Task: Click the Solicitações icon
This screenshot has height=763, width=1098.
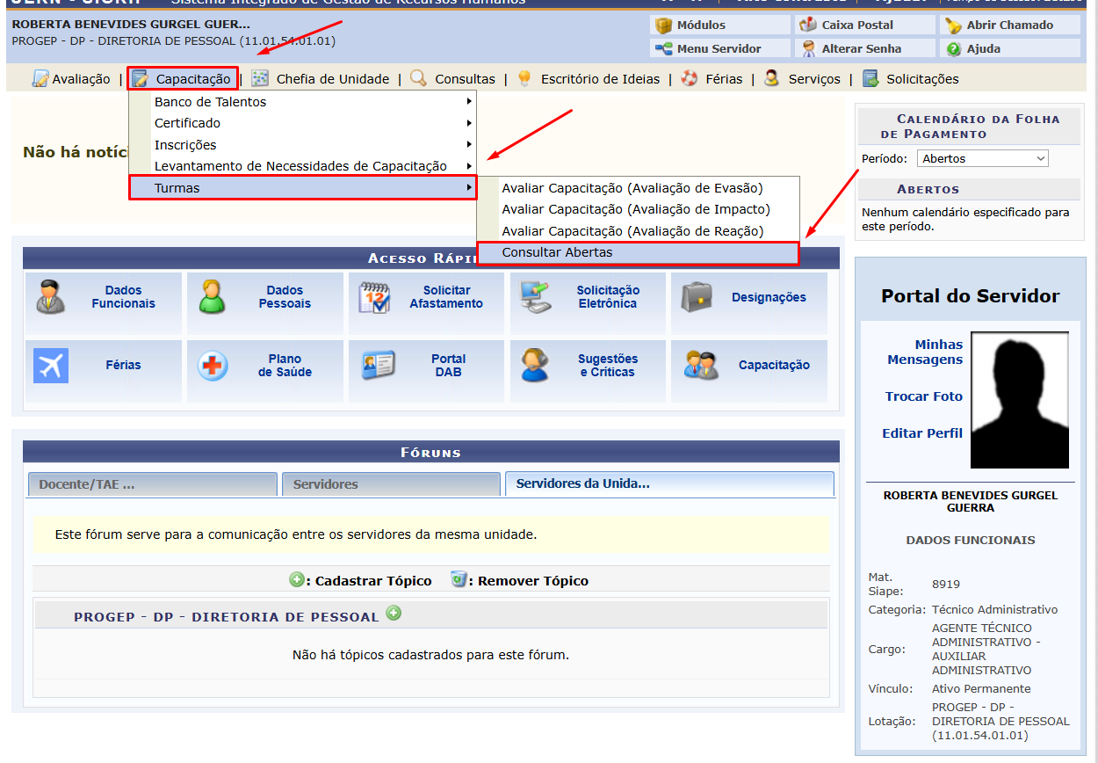Action: tap(870, 79)
